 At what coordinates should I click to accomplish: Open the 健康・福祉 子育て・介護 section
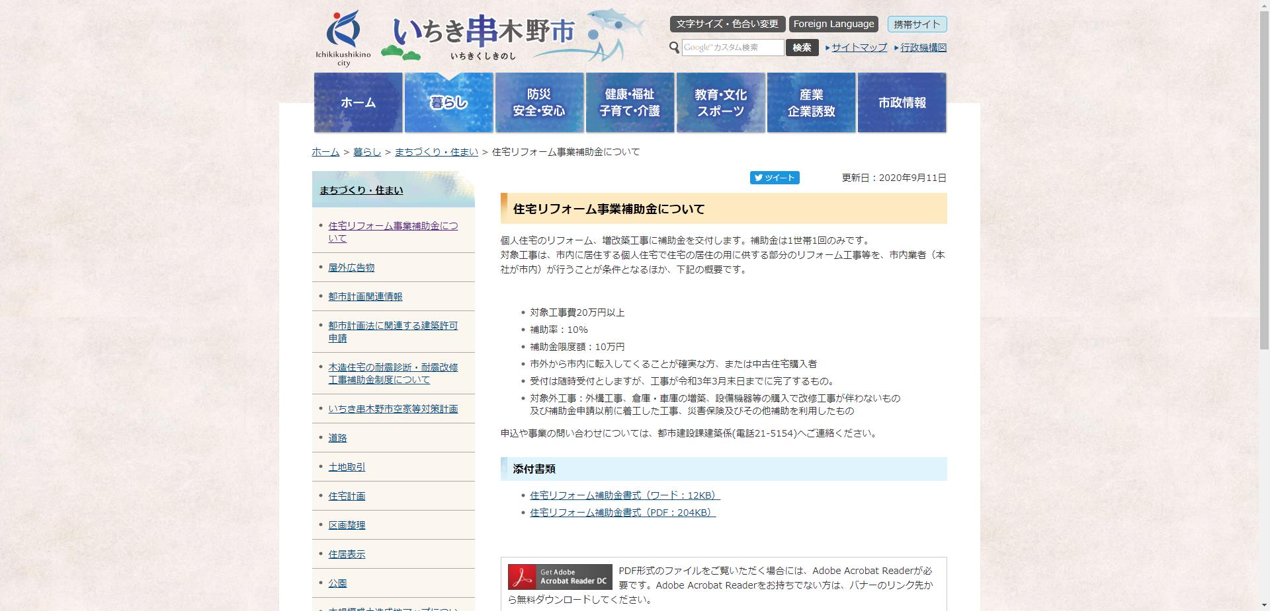630,102
